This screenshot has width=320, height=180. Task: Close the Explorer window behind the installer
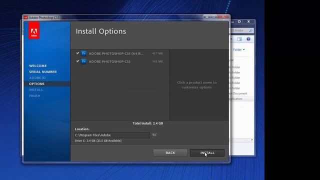pyautogui.click(x=248, y=21)
